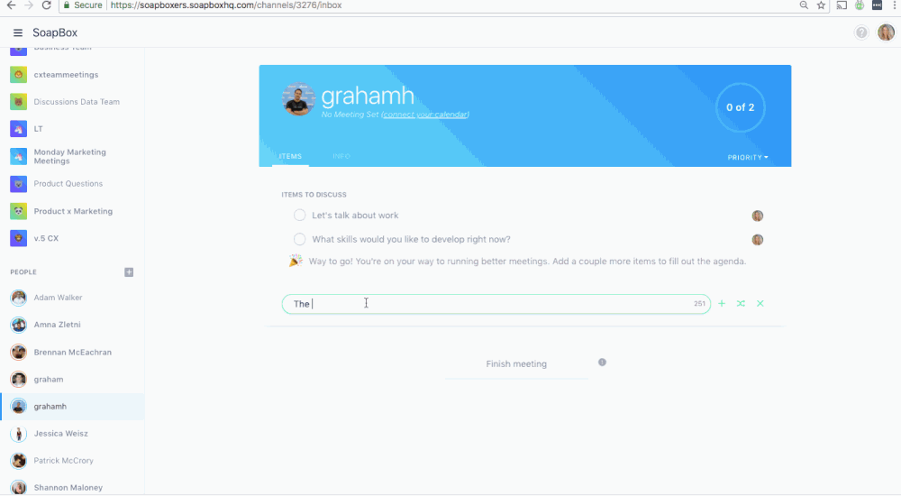Open the Monday Marketing Meetings channel
The width and height of the screenshot is (901, 496).
(72, 157)
